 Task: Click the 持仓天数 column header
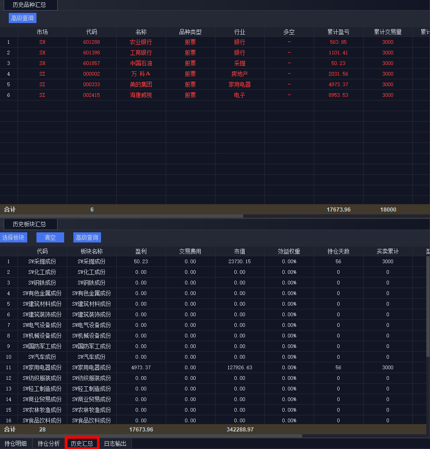338,251
